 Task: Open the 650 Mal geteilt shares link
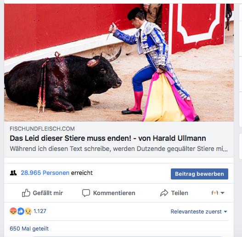(29, 229)
